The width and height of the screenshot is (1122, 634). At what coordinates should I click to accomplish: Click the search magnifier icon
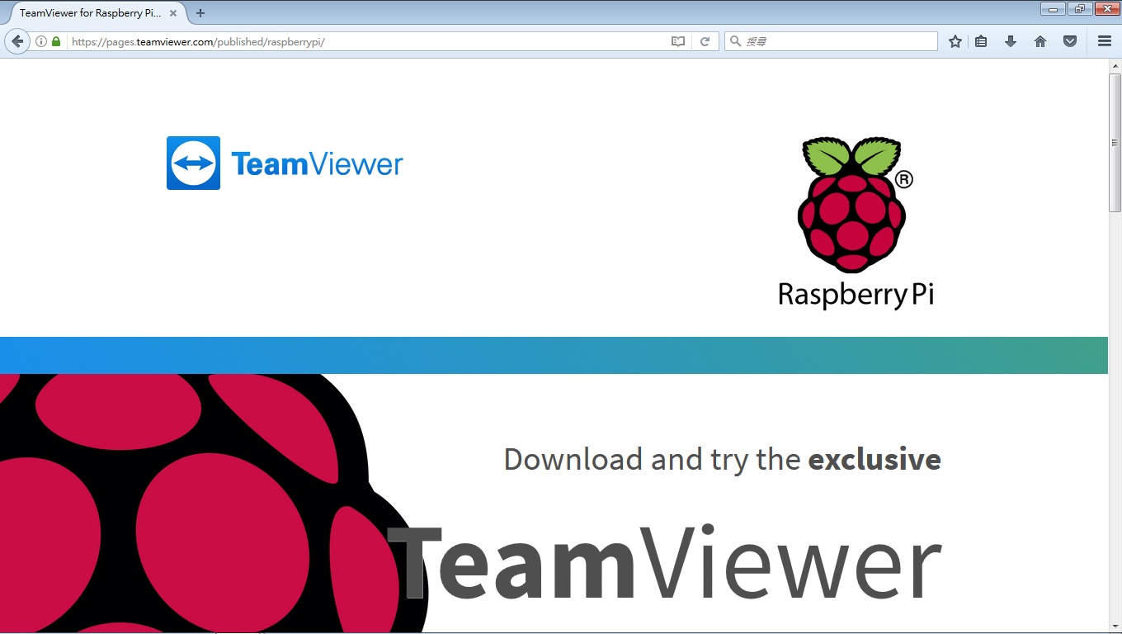click(x=735, y=41)
